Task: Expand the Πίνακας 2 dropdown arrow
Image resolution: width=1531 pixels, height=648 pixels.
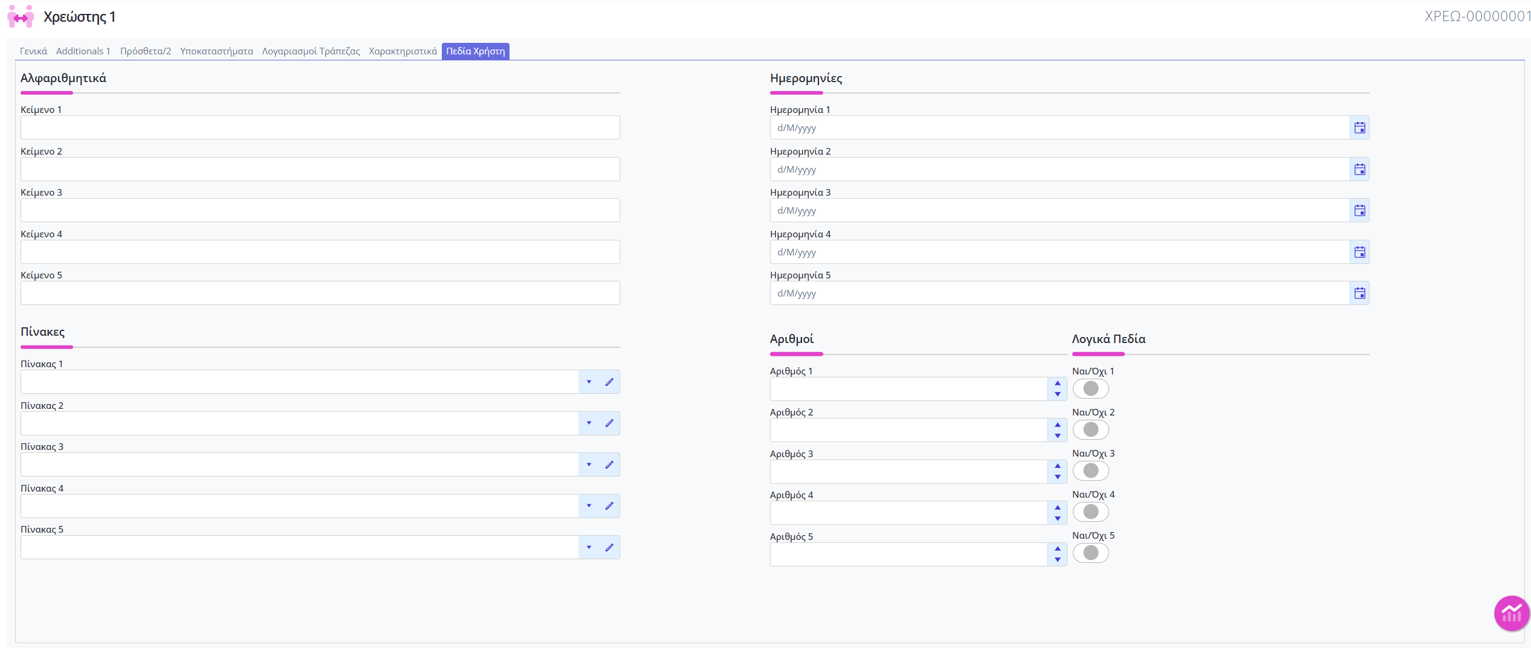Action: click(x=589, y=423)
